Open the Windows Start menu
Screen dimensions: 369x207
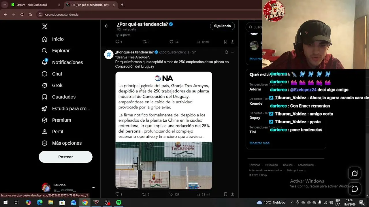pos(5,202)
